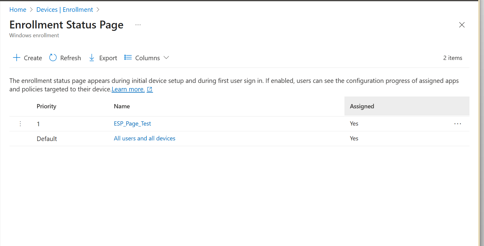Click the Export download arrow icon
Image resolution: width=484 pixels, height=246 pixels.
pos(92,58)
